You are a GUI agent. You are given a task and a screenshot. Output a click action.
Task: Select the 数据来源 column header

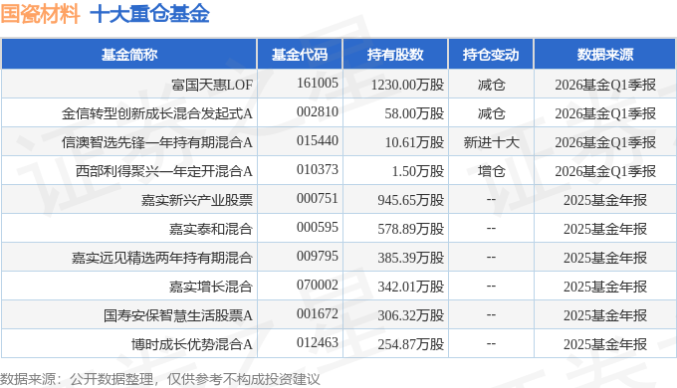click(x=605, y=55)
